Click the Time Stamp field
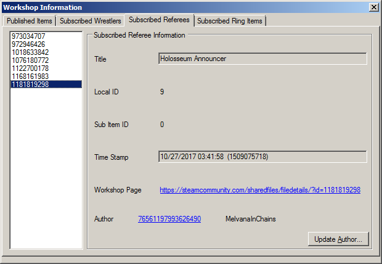 point(262,157)
